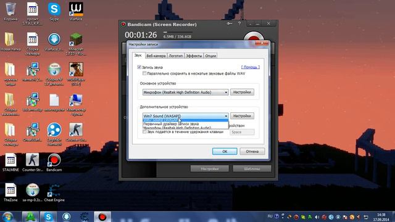Open the hamachi installer icon on desktop
This screenshot has height=222, width=395.
click(32, 72)
